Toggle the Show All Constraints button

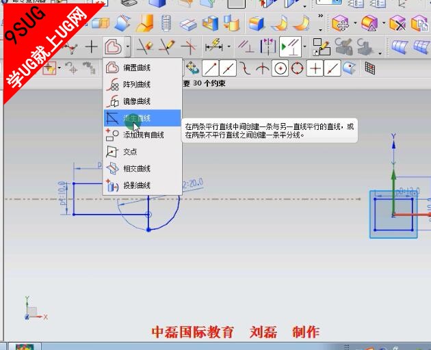[290, 46]
